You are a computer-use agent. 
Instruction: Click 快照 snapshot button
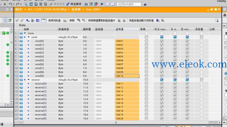72,20
